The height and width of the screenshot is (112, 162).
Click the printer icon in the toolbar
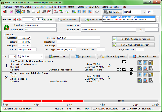[x=33, y=12]
